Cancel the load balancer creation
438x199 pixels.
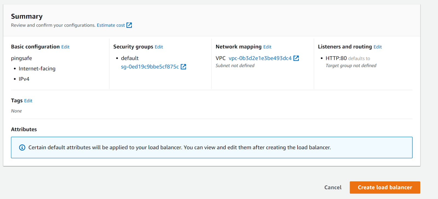coord(333,188)
